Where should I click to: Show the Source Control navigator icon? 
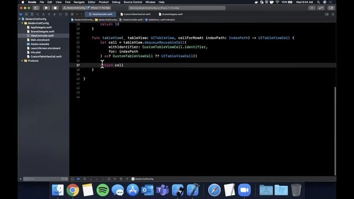point(27,14)
